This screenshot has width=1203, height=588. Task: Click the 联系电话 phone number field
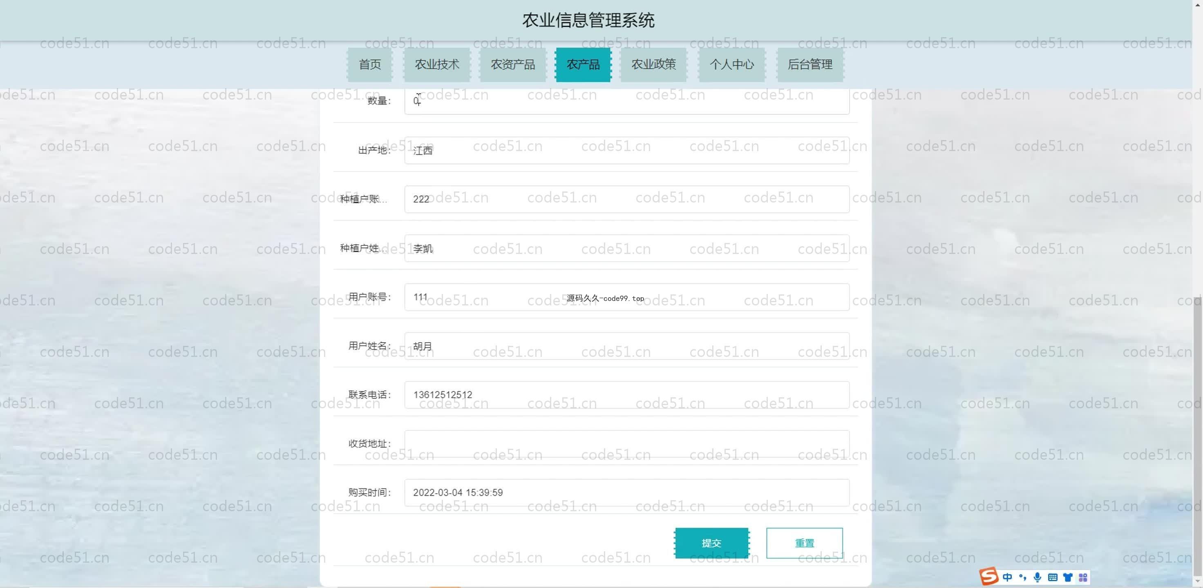click(x=627, y=395)
